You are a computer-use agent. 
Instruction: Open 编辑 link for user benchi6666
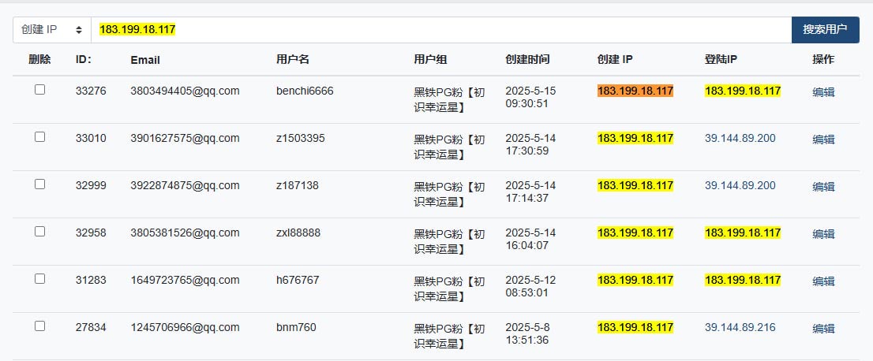click(823, 92)
